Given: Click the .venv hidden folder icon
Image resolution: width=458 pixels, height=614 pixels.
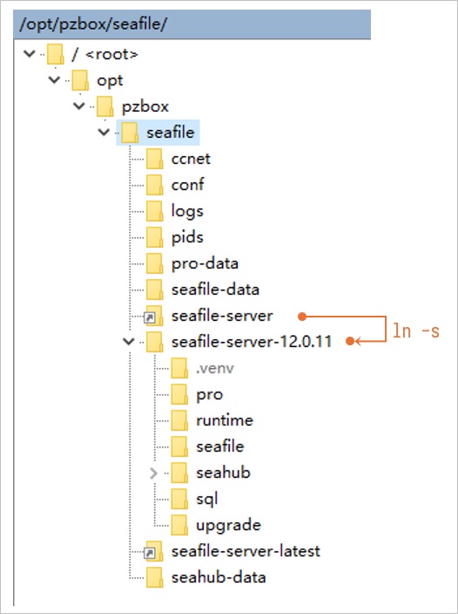Looking at the screenshot, I should tap(179, 368).
